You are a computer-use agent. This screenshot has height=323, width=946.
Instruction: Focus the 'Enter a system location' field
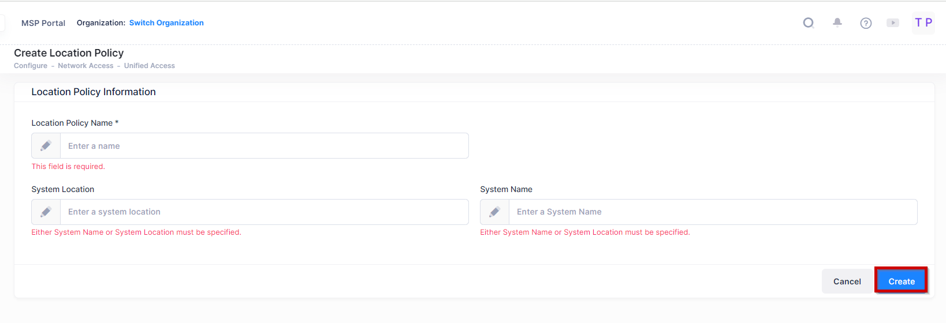click(x=264, y=212)
